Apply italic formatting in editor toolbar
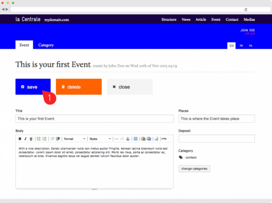Viewport: 272px width, 203px height. click(26, 139)
